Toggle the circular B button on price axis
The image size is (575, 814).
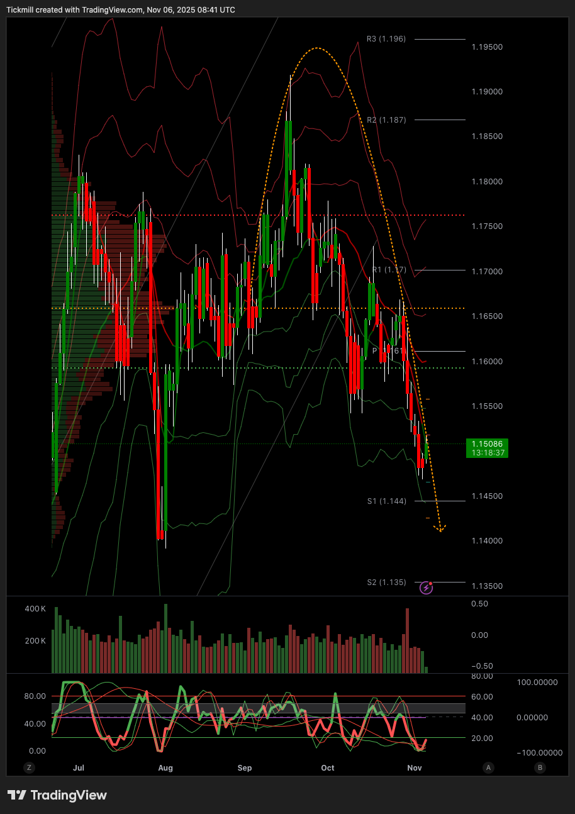(540, 767)
